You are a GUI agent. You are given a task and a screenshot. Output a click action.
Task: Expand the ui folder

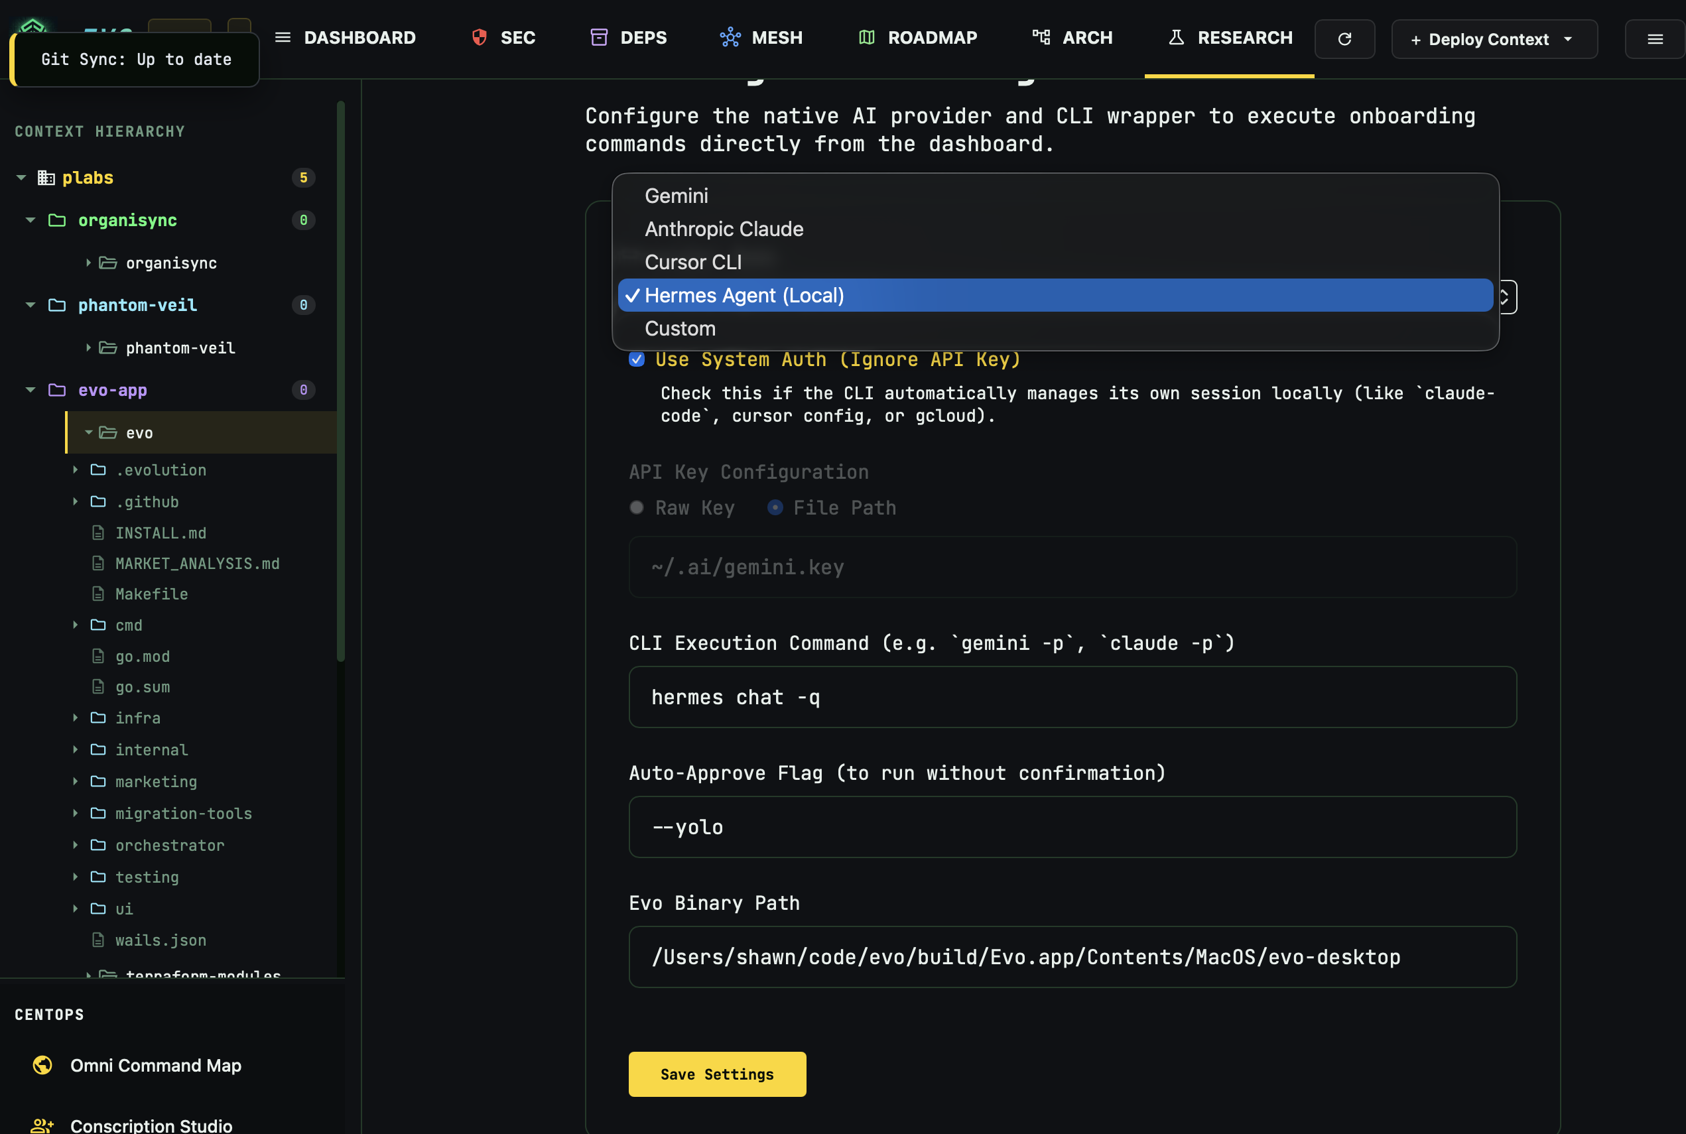[x=75, y=909]
